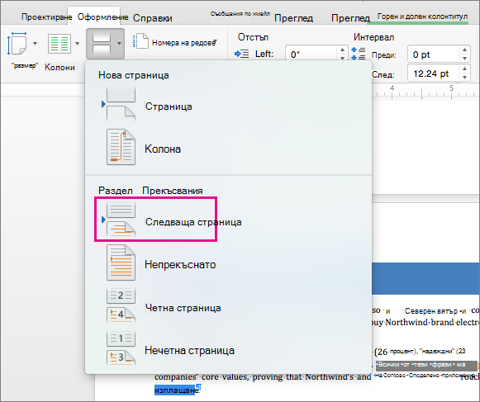This screenshot has width=480, height=402.
Task: Click the Отстъп label
Action: pyautogui.click(x=253, y=37)
